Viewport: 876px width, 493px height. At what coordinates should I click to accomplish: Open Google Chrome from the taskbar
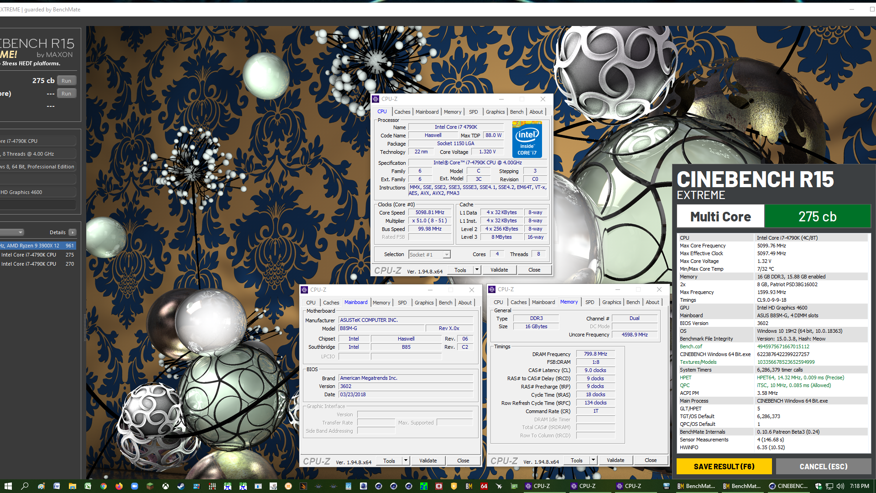[104, 486]
